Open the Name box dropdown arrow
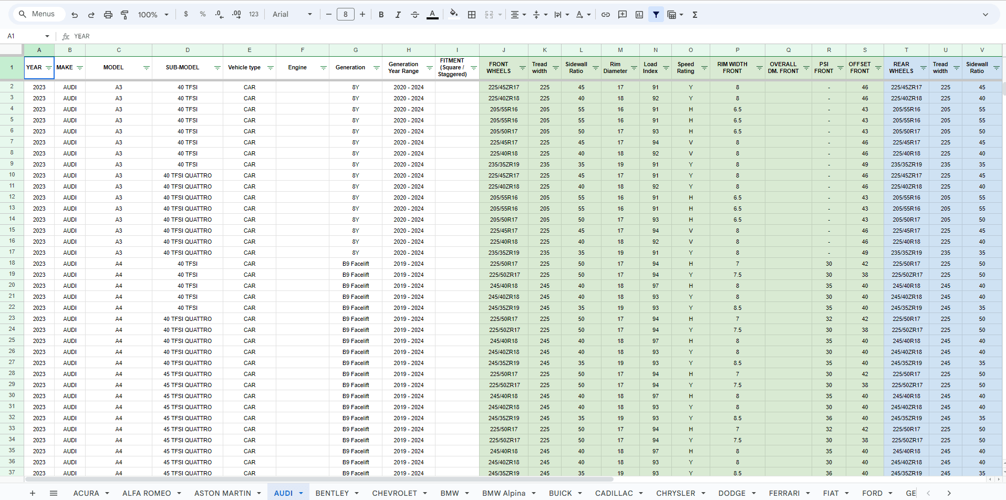 coord(47,36)
